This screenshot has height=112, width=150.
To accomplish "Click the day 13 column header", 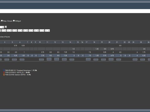I will pos(64,42).
